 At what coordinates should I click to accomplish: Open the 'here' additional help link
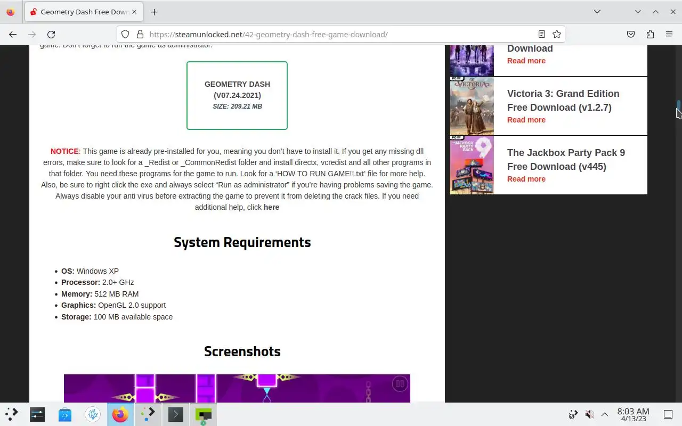[x=271, y=207]
